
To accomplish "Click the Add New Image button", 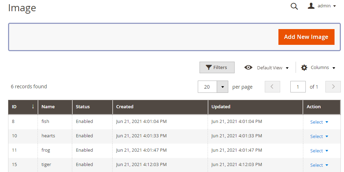I will point(306,37).
